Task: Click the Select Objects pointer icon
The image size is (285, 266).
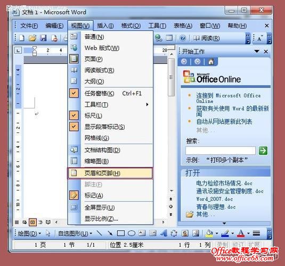Action: point(48,233)
